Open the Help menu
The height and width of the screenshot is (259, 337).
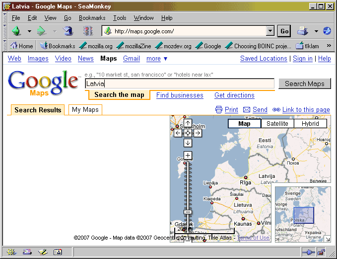point(167,18)
